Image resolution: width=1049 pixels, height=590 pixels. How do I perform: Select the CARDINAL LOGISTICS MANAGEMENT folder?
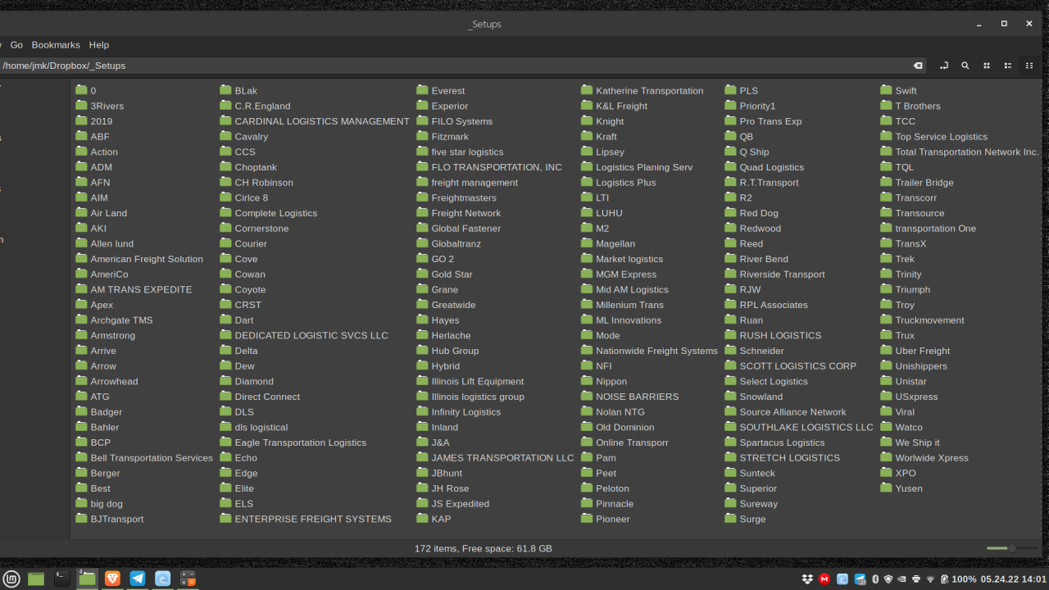coord(315,121)
